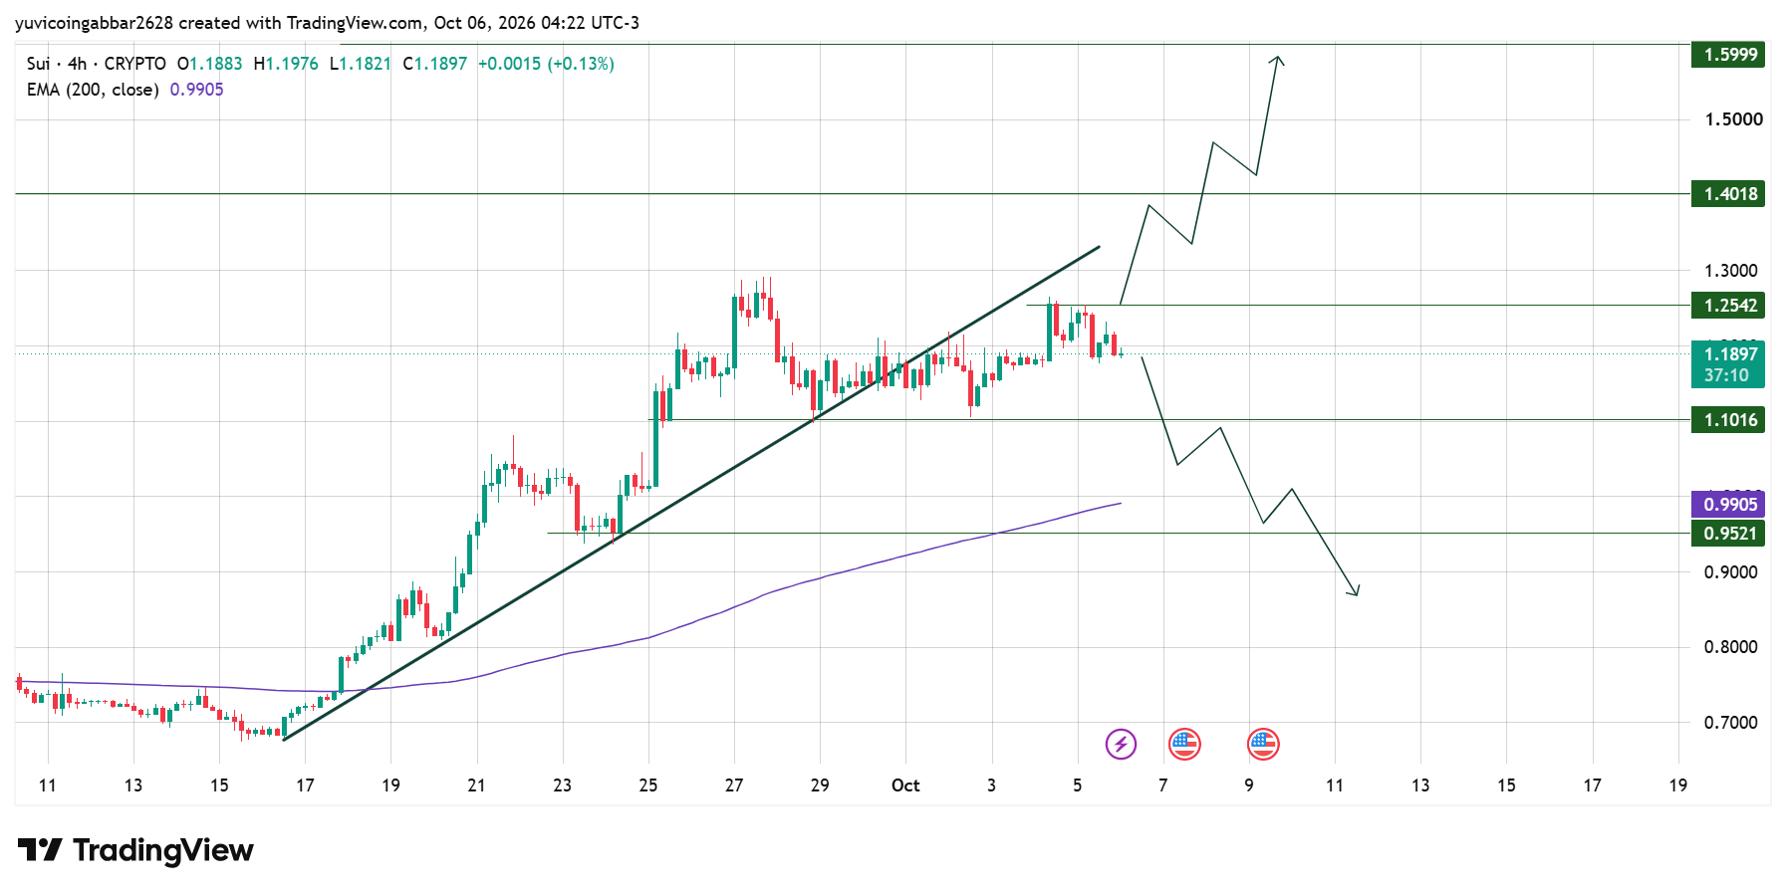This screenshot has width=1786, height=895.
Task: Click the date 9 on time axis
Action: pyautogui.click(x=1249, y=785)
